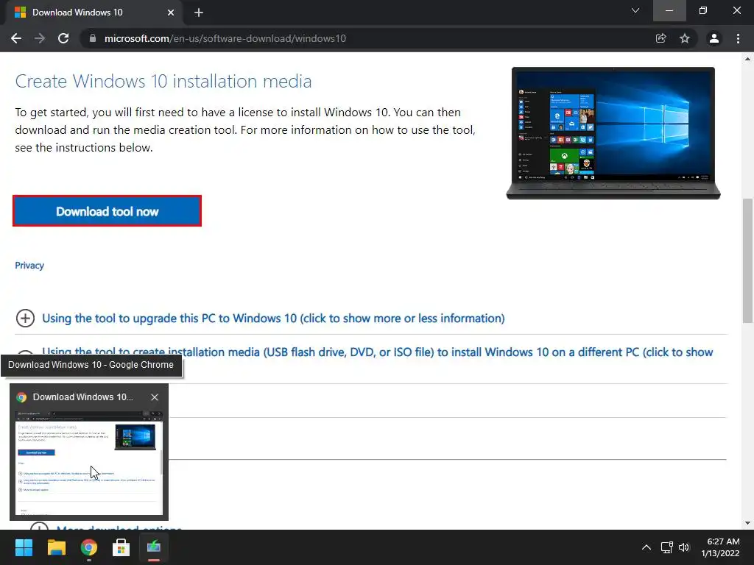This screenshot has height=565, width=754.
Task: Bookmark this page with the star
Action: click(685, 38)
